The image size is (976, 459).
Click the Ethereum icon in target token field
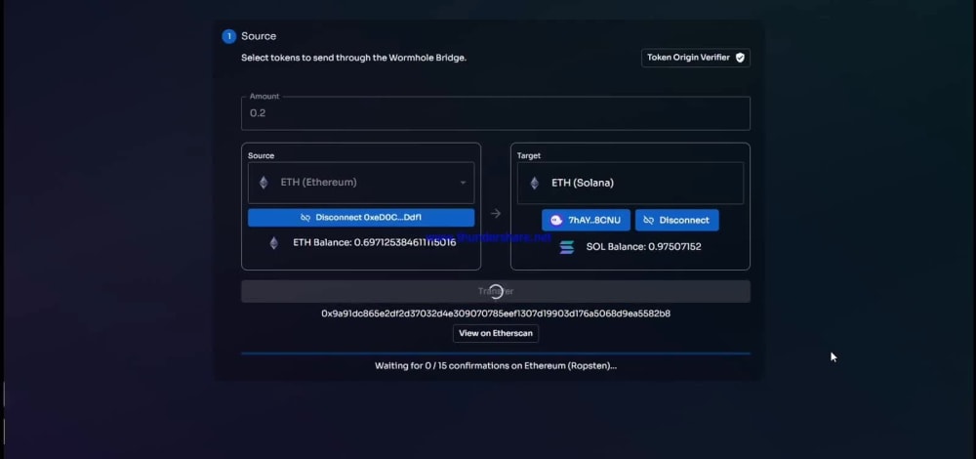coord(534,183)
